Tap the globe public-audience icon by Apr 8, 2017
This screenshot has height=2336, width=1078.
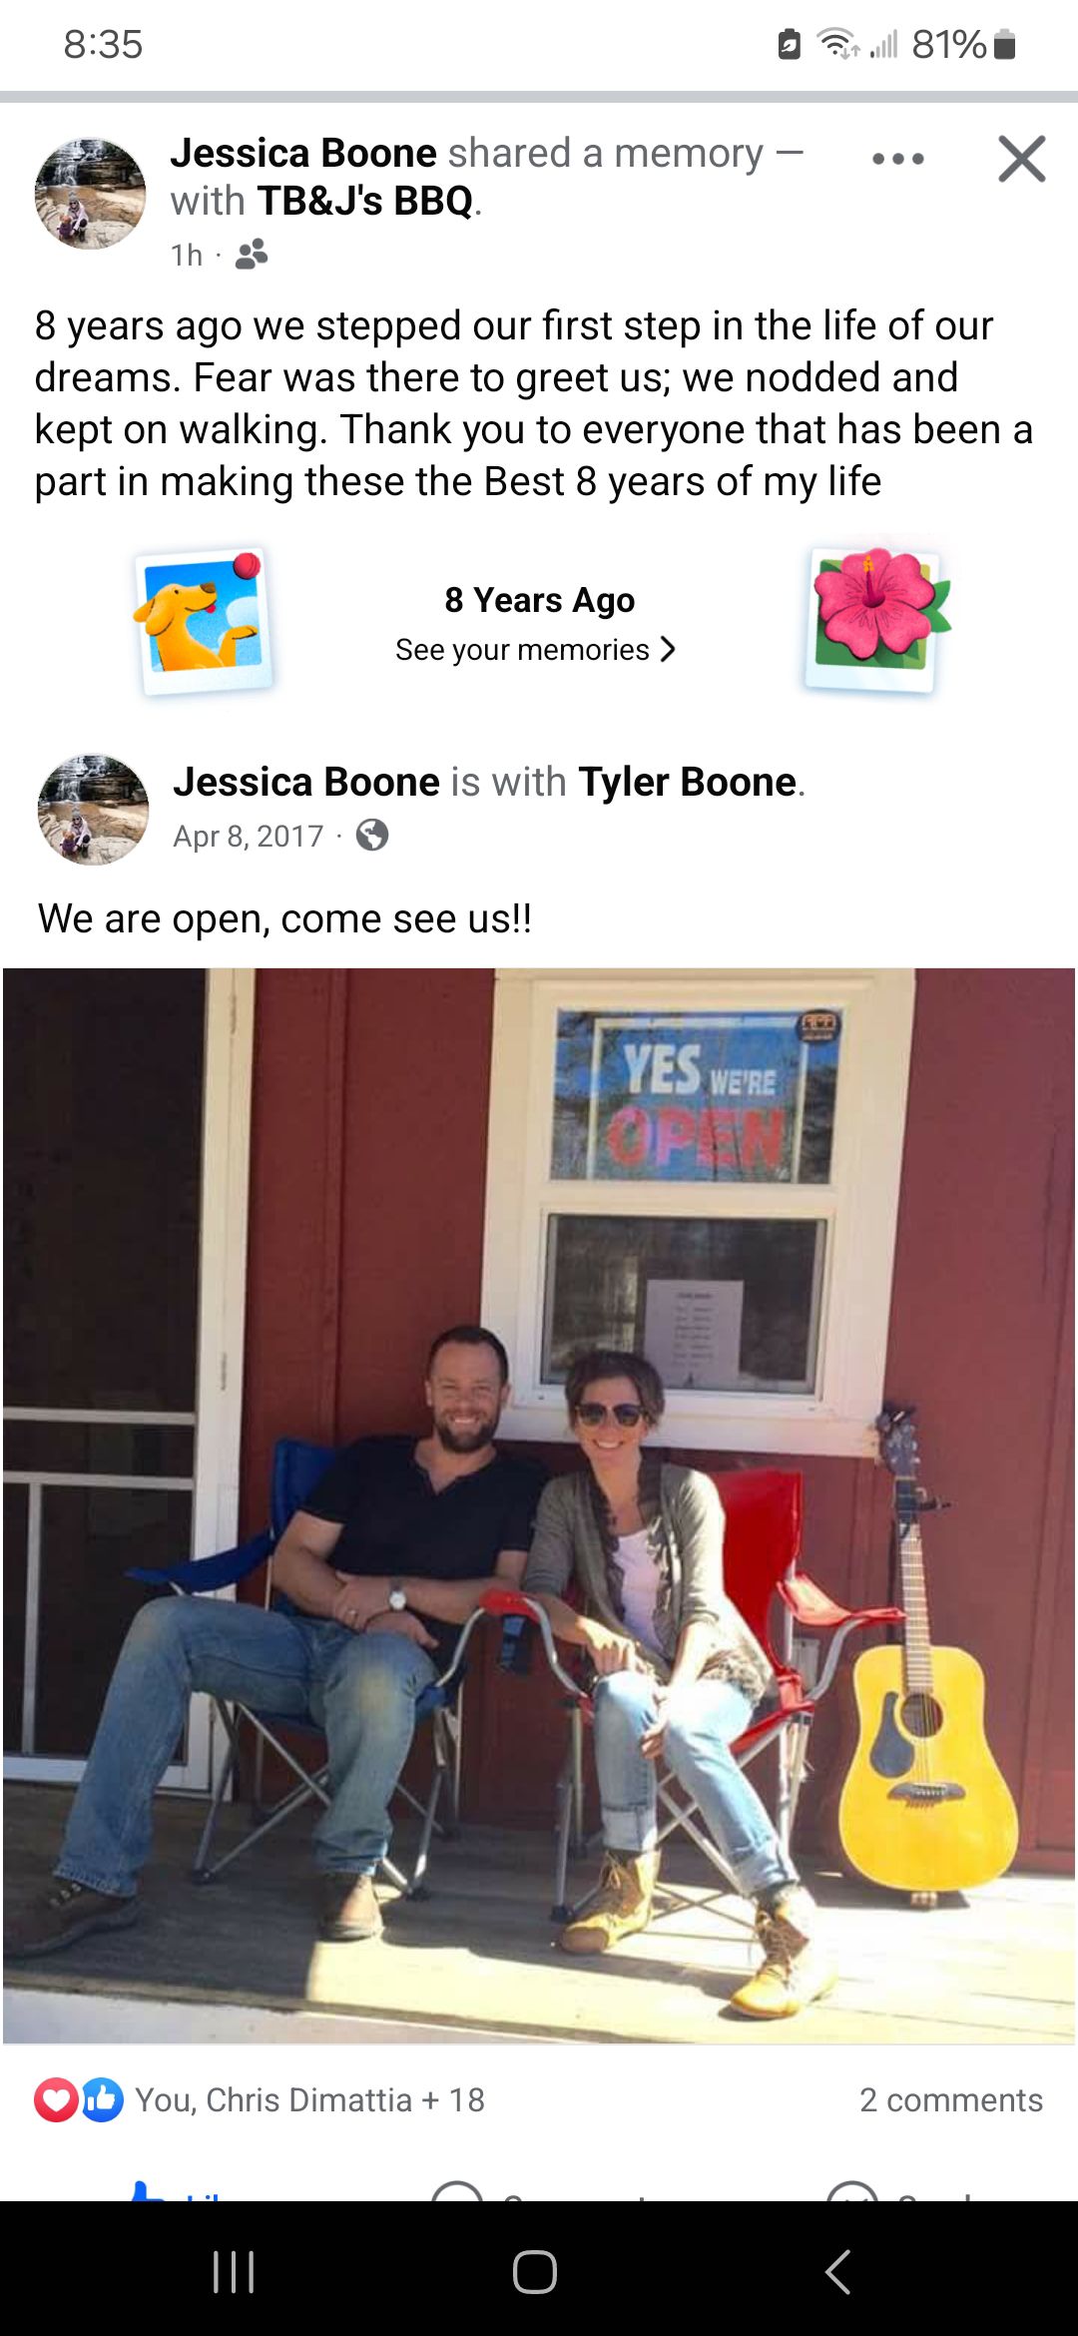pyautogui.click(x=372, y=835)
